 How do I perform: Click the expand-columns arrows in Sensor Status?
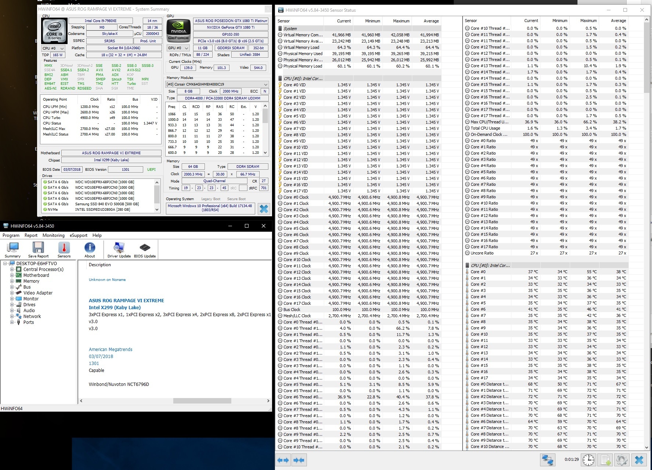tap(283, 460)
